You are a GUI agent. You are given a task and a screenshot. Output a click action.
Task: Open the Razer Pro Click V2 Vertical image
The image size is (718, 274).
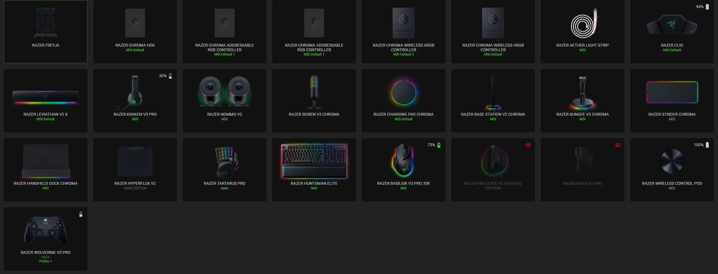point(494,161)
